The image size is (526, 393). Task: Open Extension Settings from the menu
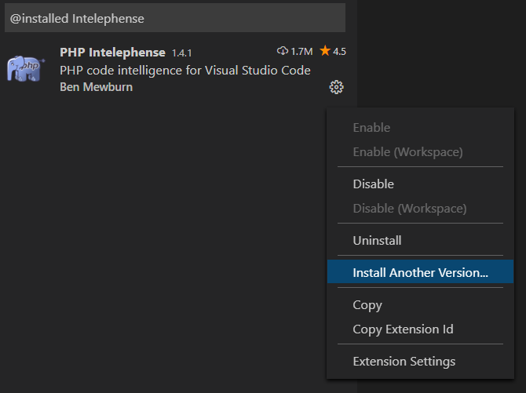click(420, 361)
